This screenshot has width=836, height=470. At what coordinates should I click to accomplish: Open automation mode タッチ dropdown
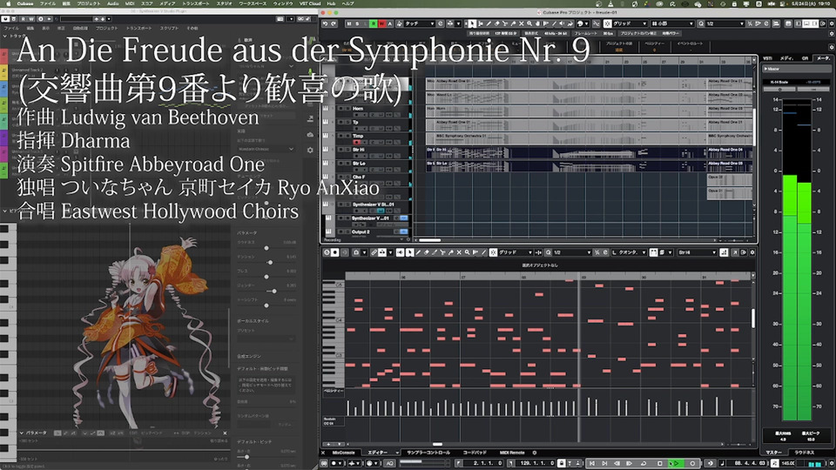pos(419,24)
